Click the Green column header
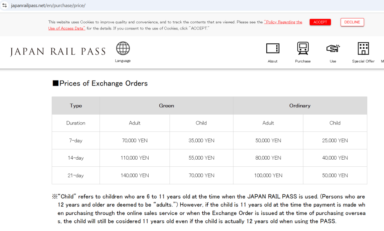This screenshot has width=384, height=231. pyautogui.click(x=166, y=106)
